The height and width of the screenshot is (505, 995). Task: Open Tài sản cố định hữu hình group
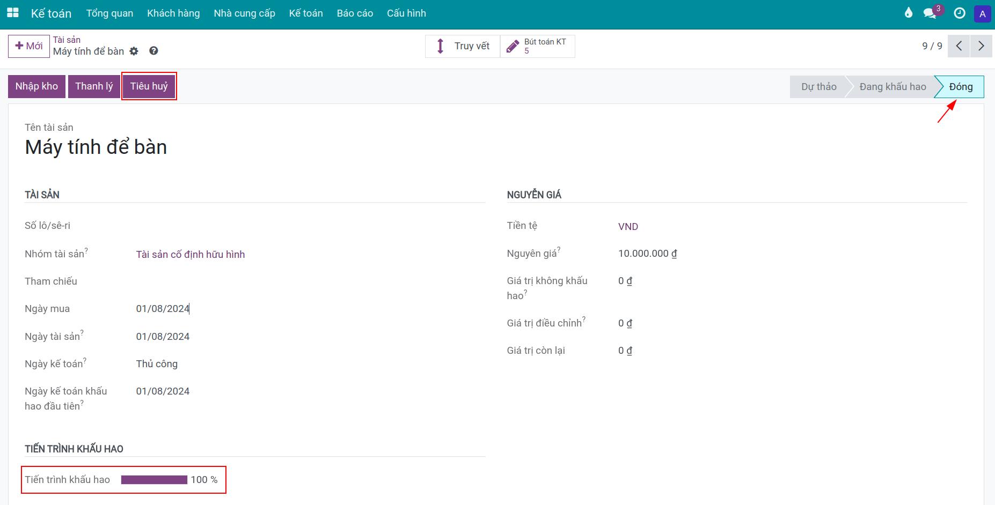(x=191, y=255)
